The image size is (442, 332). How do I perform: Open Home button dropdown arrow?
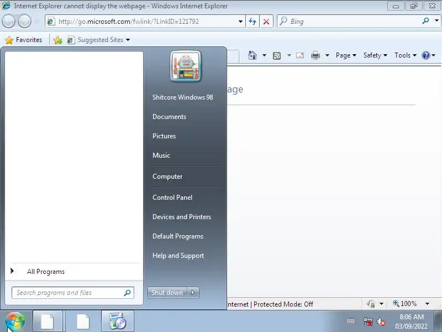[x=264, y=55]
